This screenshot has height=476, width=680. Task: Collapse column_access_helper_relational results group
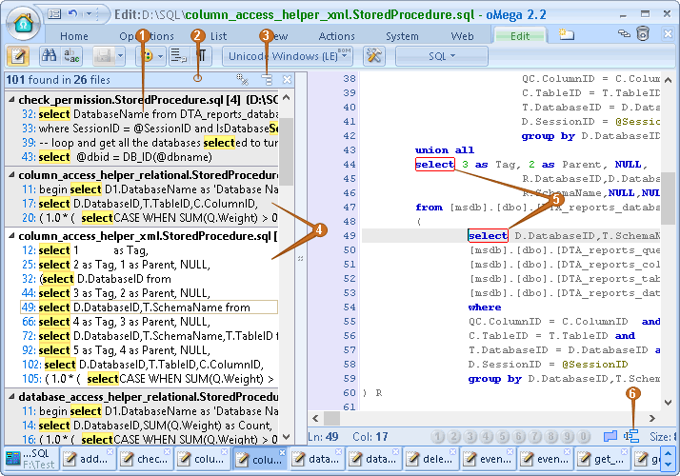click(x=11, y=175)
